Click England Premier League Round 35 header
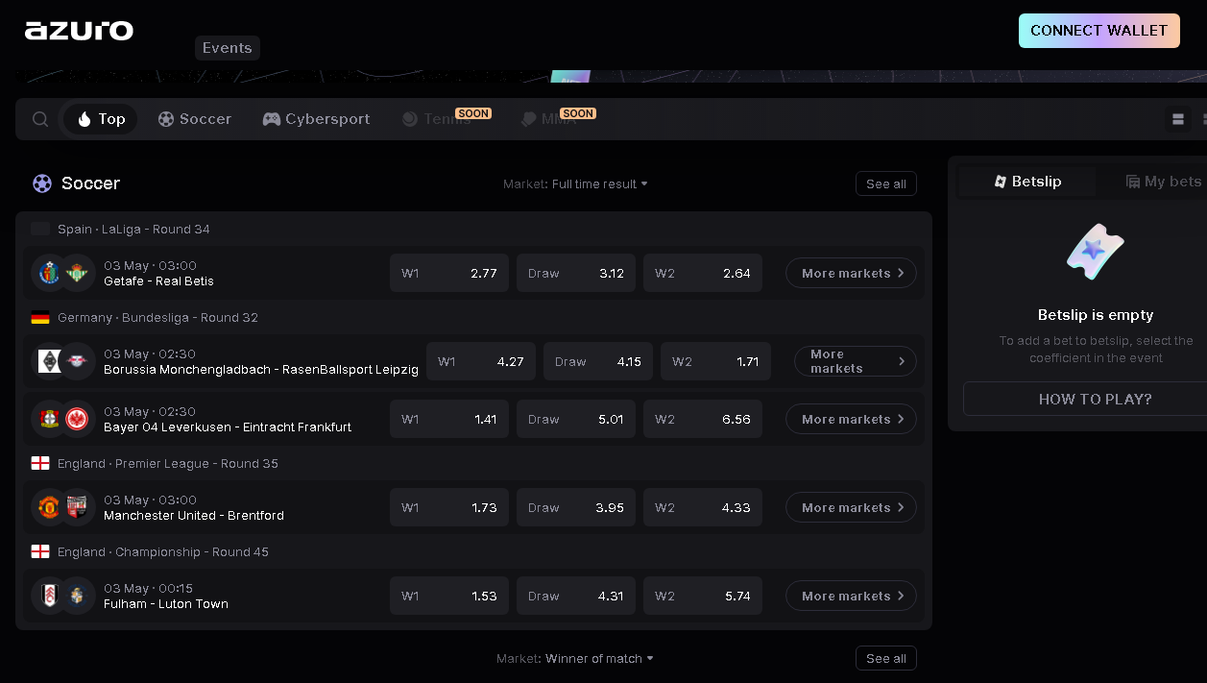The image size is (1207, 683). tap(168, 463)
